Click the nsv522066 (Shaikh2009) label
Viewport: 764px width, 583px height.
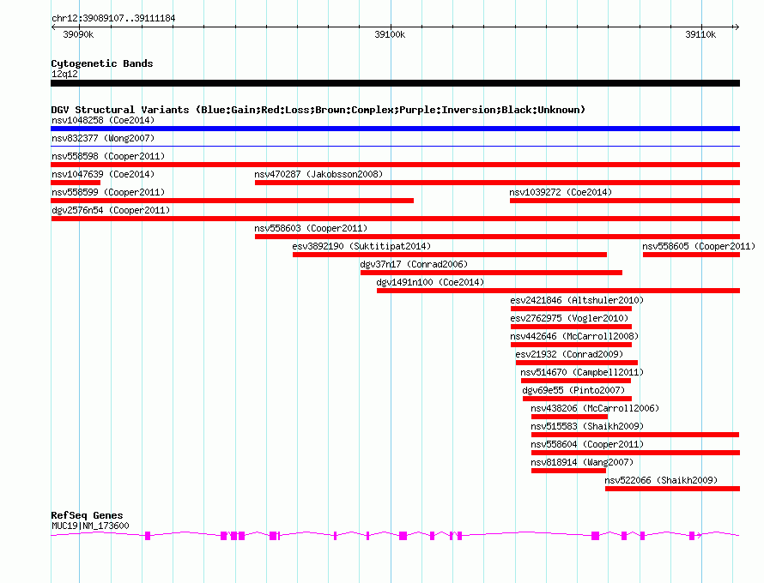[661, 480]
